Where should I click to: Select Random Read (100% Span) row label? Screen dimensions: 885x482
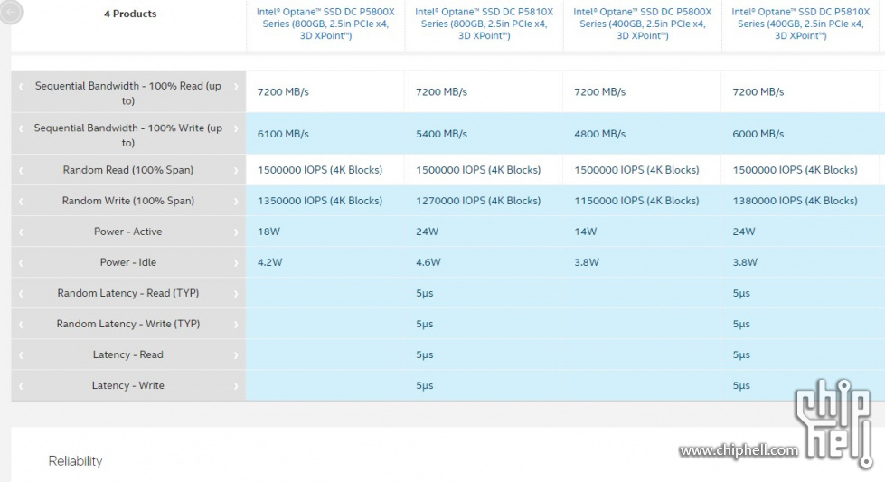(128, 170)
